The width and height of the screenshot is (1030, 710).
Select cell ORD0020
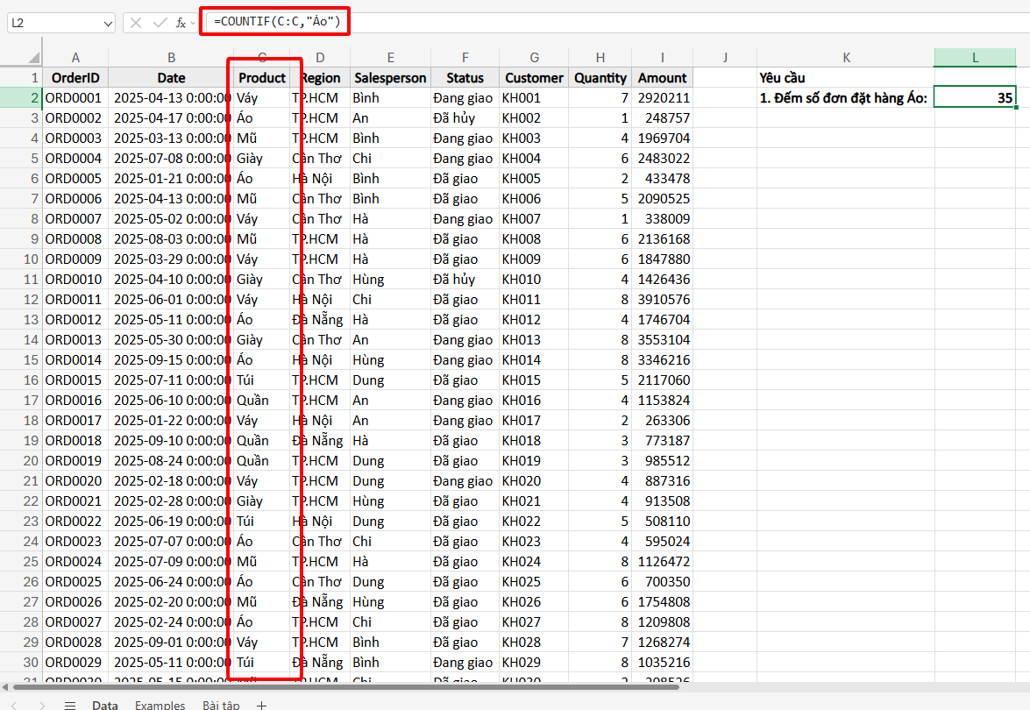point(75,480)
